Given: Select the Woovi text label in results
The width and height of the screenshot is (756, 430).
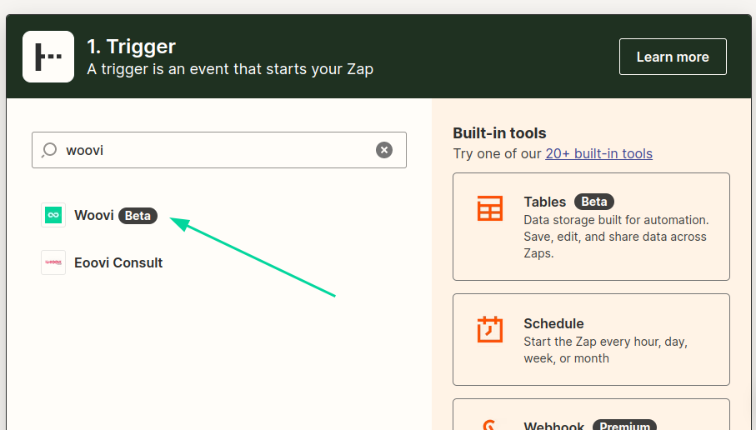Looking at the screenshot, I should coord(93,215).
